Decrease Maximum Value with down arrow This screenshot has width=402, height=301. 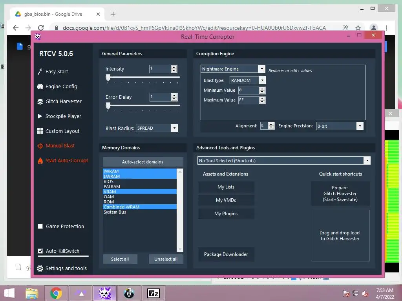262,102
